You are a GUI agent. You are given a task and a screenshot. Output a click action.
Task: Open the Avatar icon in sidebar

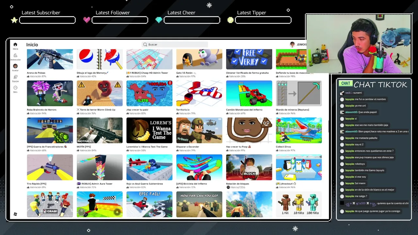click(15, 66)
